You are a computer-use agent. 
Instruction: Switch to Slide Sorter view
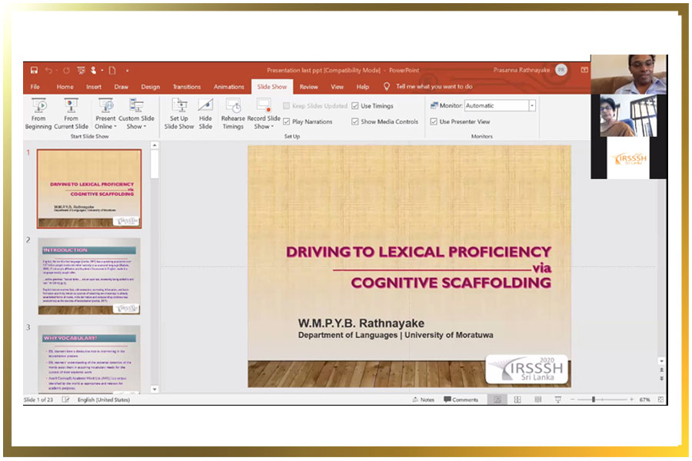517,400
